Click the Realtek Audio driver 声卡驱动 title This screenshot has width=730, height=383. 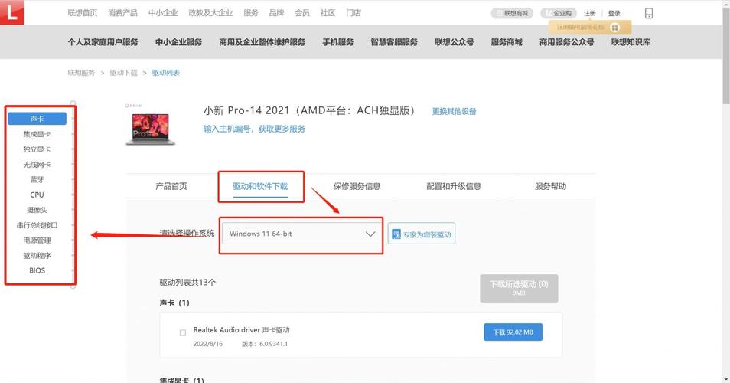pyautogui.click(x=242, y=330)
